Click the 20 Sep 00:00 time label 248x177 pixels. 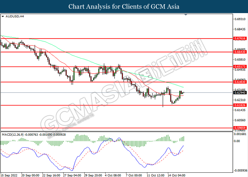click(x=30, y=175)
